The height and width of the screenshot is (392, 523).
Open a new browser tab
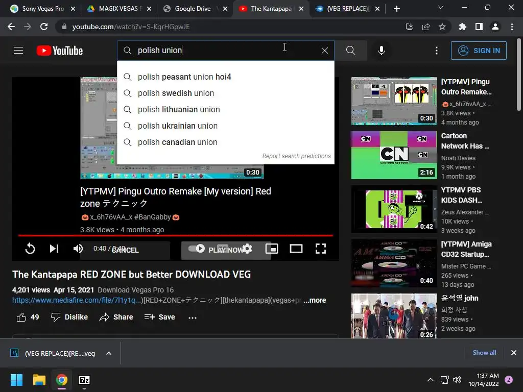click(x=396, y=9)
